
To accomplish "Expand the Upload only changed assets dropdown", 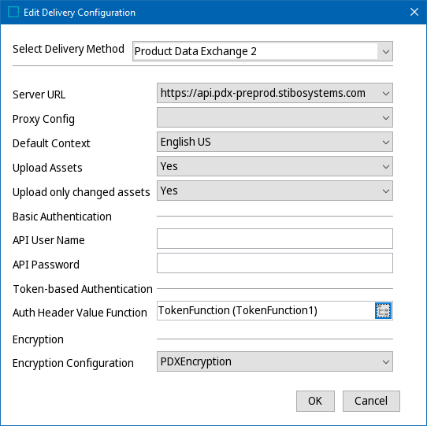I will (x=275, y=191).
